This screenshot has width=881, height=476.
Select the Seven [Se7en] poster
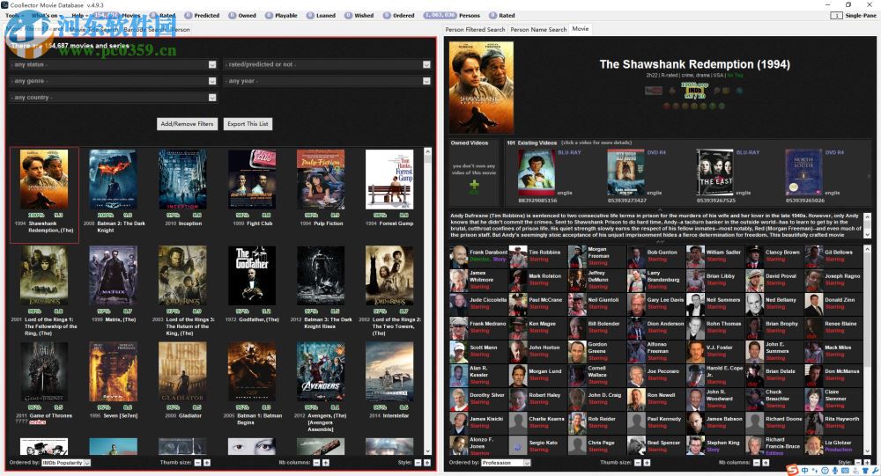113,371
